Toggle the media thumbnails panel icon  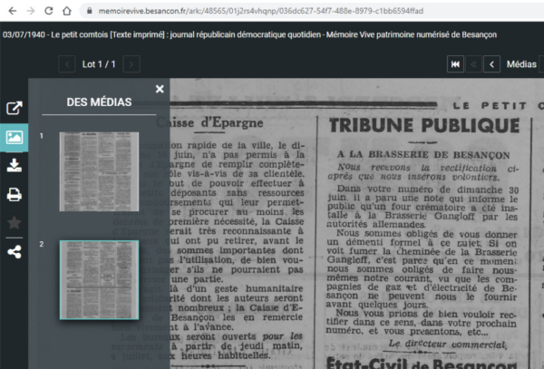pos(14,138)
